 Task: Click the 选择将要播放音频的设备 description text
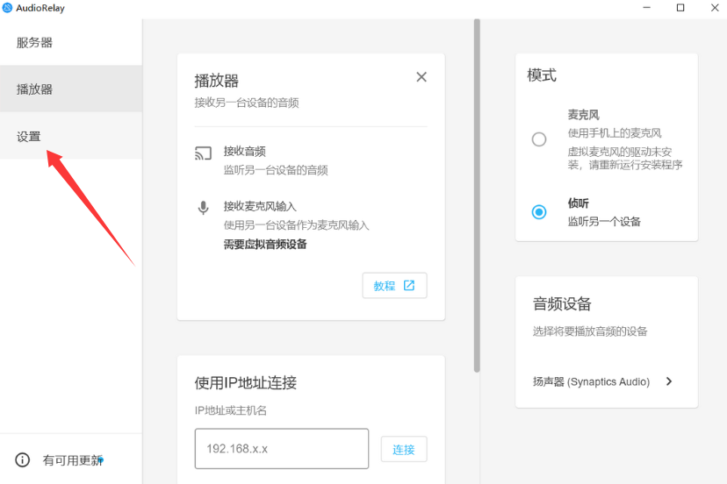click(x=590, y=331)
